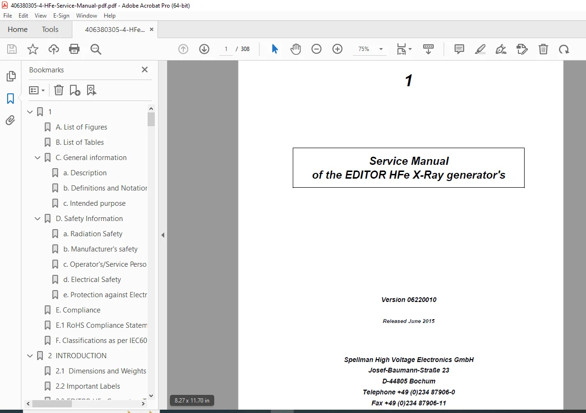The image size is (586, 413).
Task: Close the 406380305-4-HFe document tab
Action: point(151,30)
